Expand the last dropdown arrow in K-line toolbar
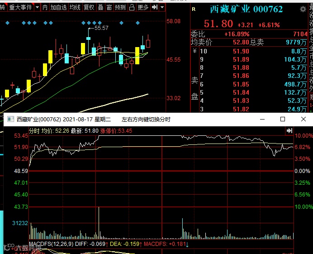The width and height of the screenshot is (313, 254). pyautogui.click(x=162, y=8)
